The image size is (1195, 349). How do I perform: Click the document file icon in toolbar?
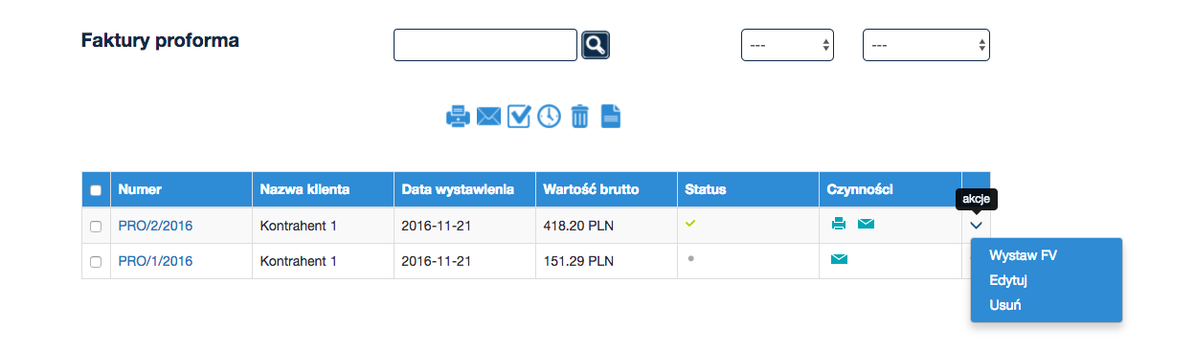click(x=611, y=117)
